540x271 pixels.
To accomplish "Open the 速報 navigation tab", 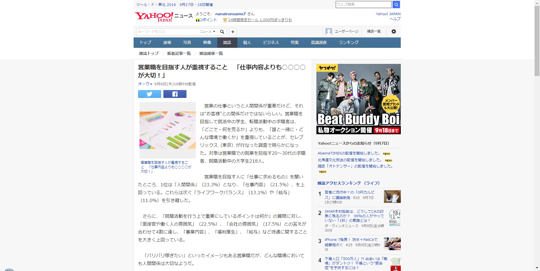I will click(x=167, y=42).
